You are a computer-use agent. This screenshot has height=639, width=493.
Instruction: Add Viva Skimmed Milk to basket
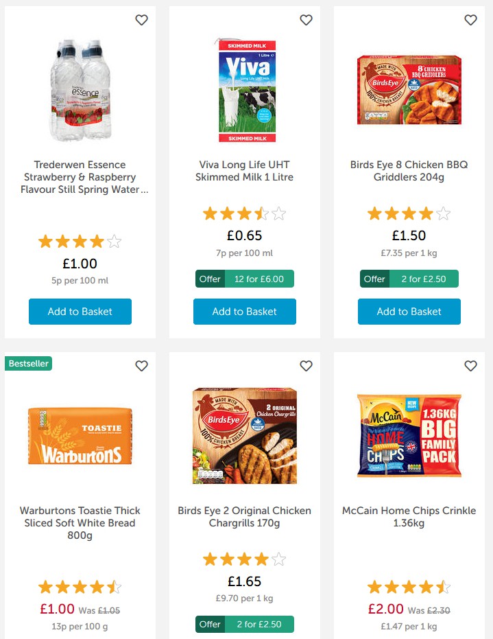click(x=245, y=312)
